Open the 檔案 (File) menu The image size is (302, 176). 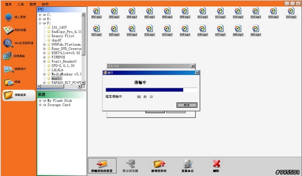tap(8, 4)
